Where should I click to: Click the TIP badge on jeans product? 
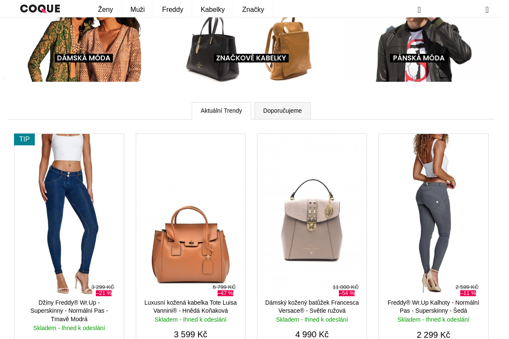pos(25,139)
